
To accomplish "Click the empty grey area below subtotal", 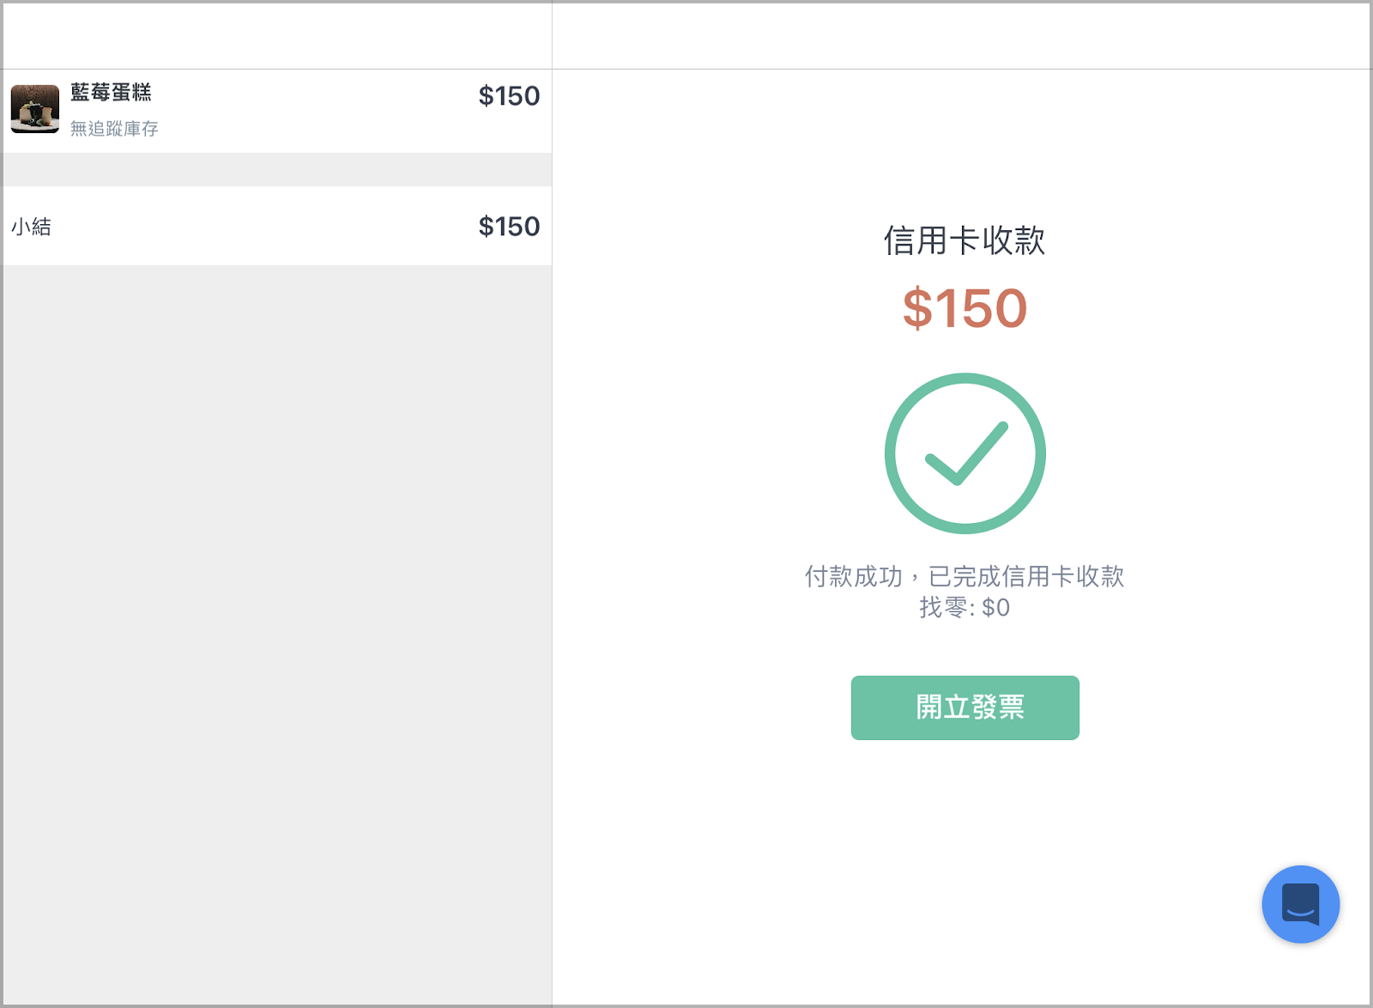I will pos(277,634).
